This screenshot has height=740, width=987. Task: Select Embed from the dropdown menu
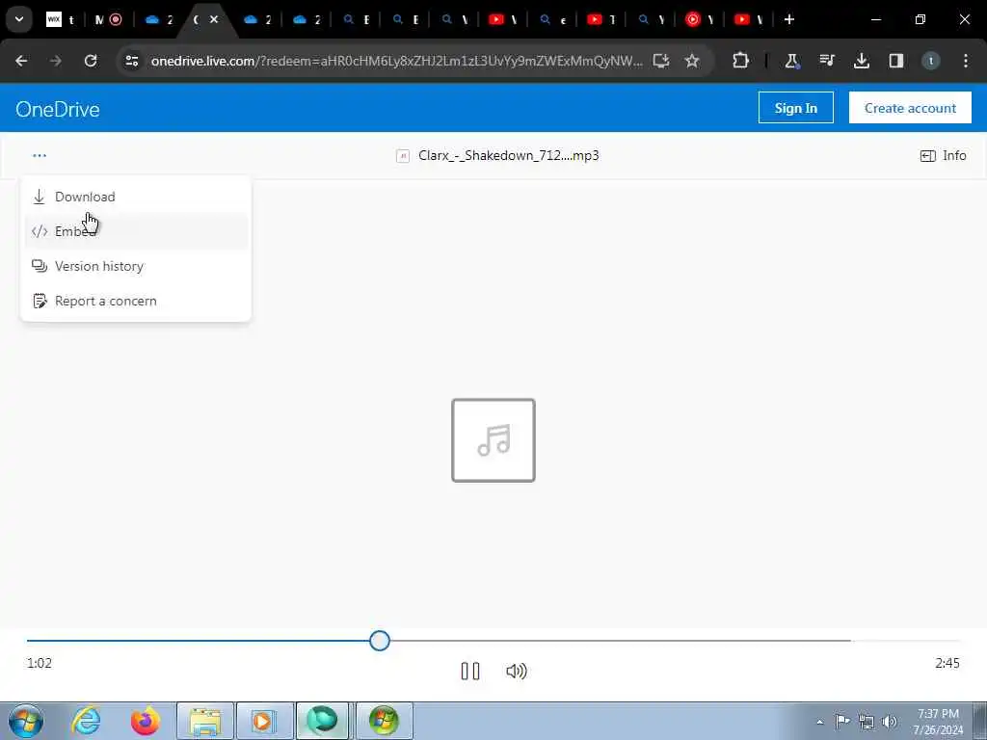point(135,231)
